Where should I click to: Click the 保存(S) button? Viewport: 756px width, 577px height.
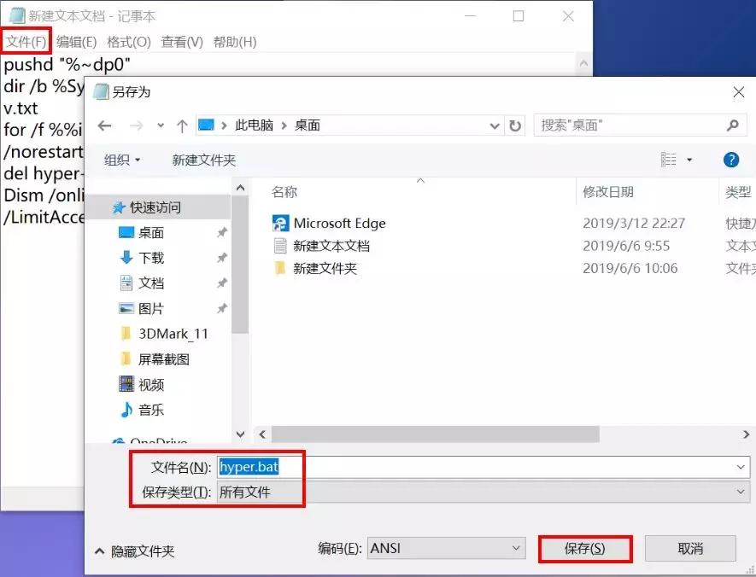pyautogui.click(x=584, y=549)
